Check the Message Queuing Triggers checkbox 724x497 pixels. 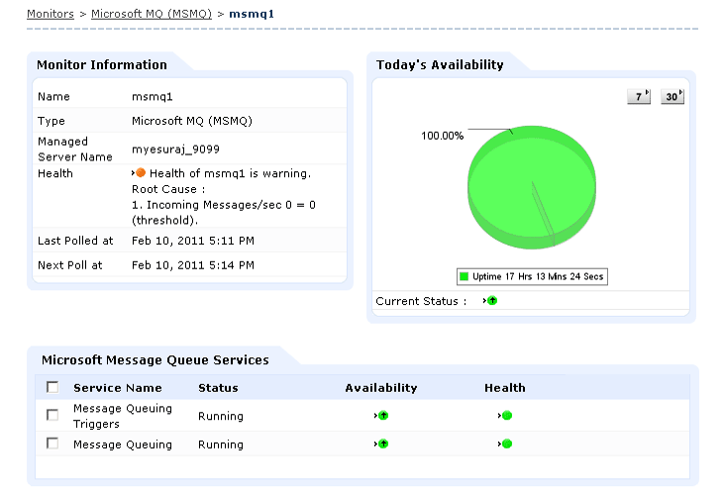pyautogui.click(x=52, y=415)
